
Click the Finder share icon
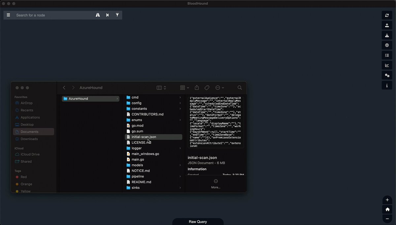tap(197, 88)
